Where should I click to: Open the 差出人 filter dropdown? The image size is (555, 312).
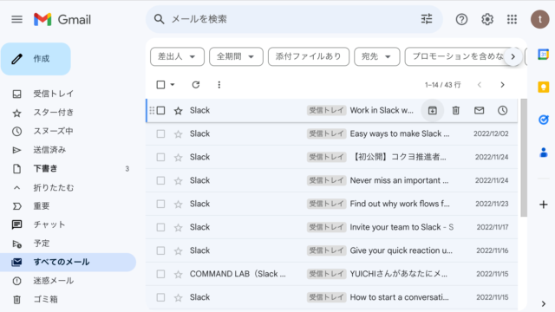[177, 56]
